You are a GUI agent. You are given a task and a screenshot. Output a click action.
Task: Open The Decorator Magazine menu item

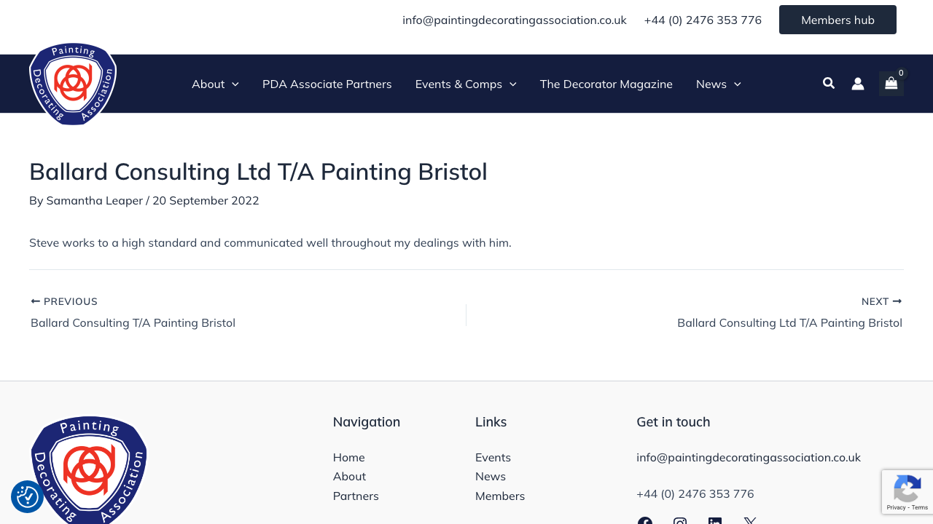click(606, 84)
